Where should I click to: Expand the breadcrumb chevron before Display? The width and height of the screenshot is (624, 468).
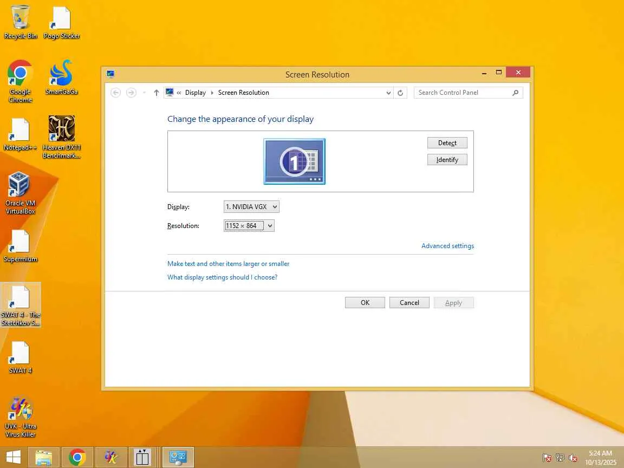tap(179, 93)
